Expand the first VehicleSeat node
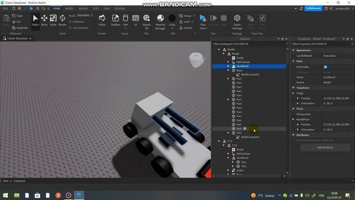Image resolution: width=355 pixels, height=200 pixels. (x=228, y=62)
